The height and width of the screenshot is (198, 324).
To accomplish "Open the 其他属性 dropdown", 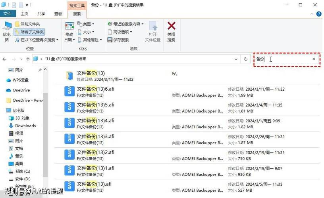I will click(x=90, y=40).
